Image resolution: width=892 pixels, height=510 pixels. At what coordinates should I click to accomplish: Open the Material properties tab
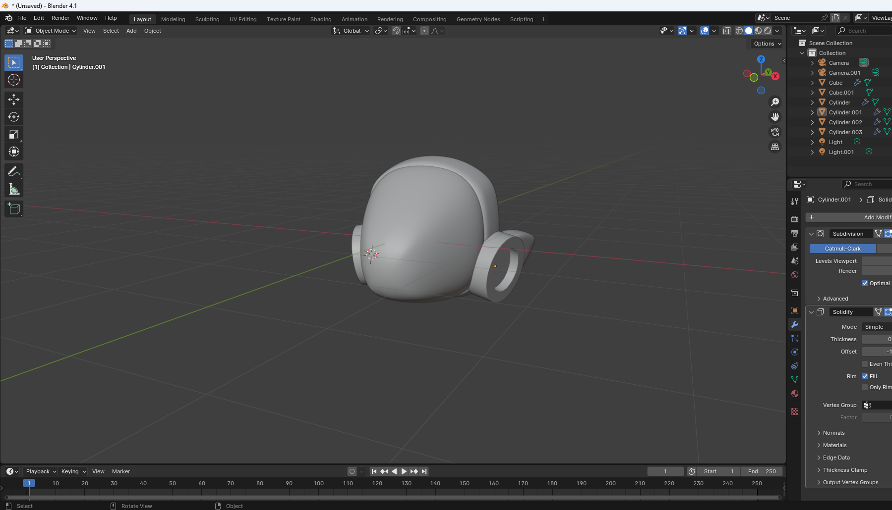point(794,394)
